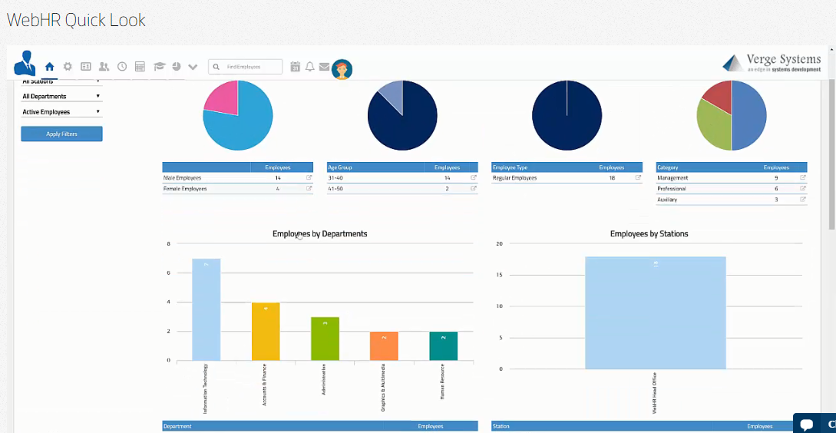Open the calculator payroll icon
Viewport: 836px width, 433px height.
(140, 67)
